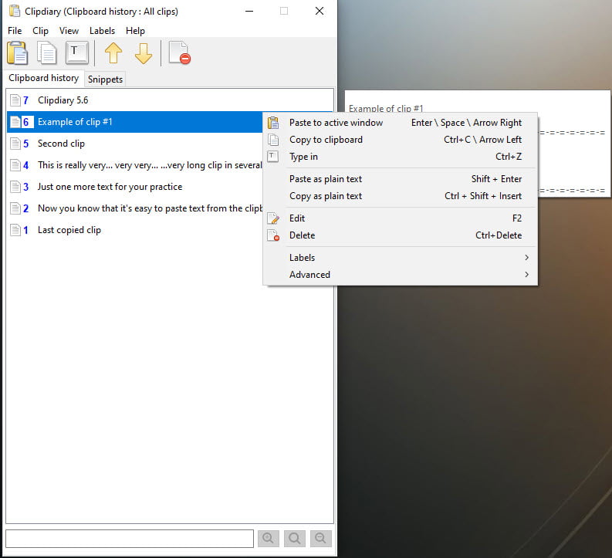The height and width of the screenshot is (558, 612).
Task: Click document icon of clip 5
Action: pyautogui.click(x=15, y=144)
